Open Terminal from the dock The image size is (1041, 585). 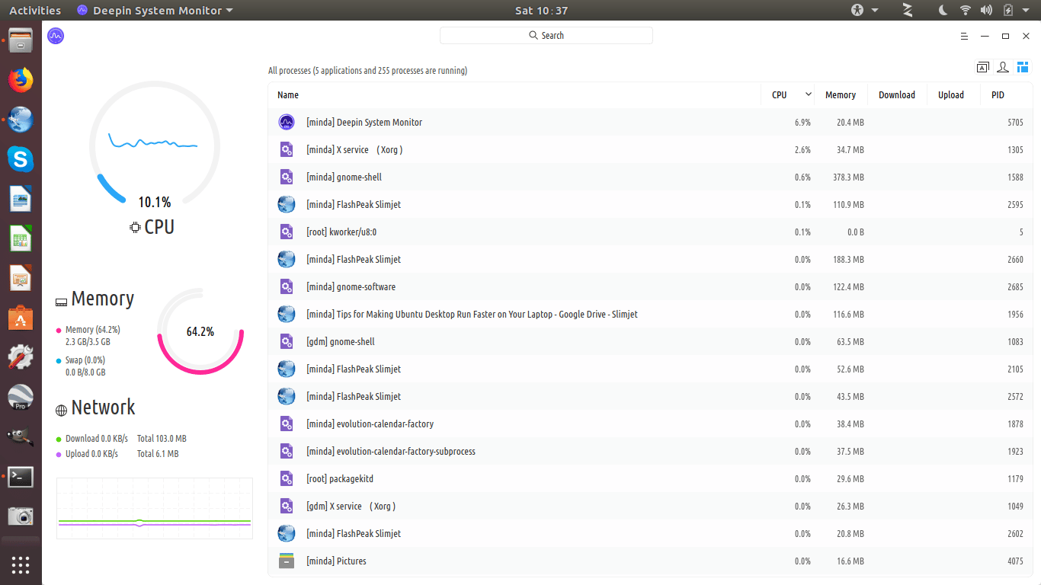coord(21,477)
